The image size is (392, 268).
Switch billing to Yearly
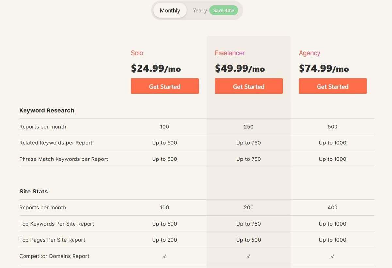pyautogui.click(x=200, y=10)
